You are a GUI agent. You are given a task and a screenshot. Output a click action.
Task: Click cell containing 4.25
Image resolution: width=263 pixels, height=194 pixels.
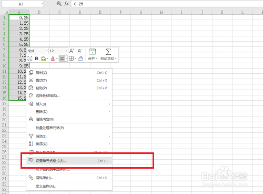pos(19,39)
